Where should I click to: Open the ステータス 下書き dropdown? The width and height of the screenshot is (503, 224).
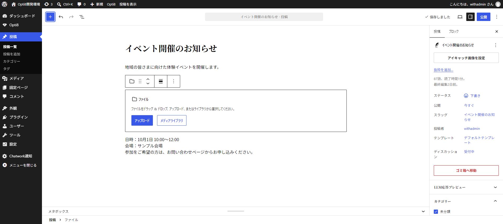[x=472, y=96]
